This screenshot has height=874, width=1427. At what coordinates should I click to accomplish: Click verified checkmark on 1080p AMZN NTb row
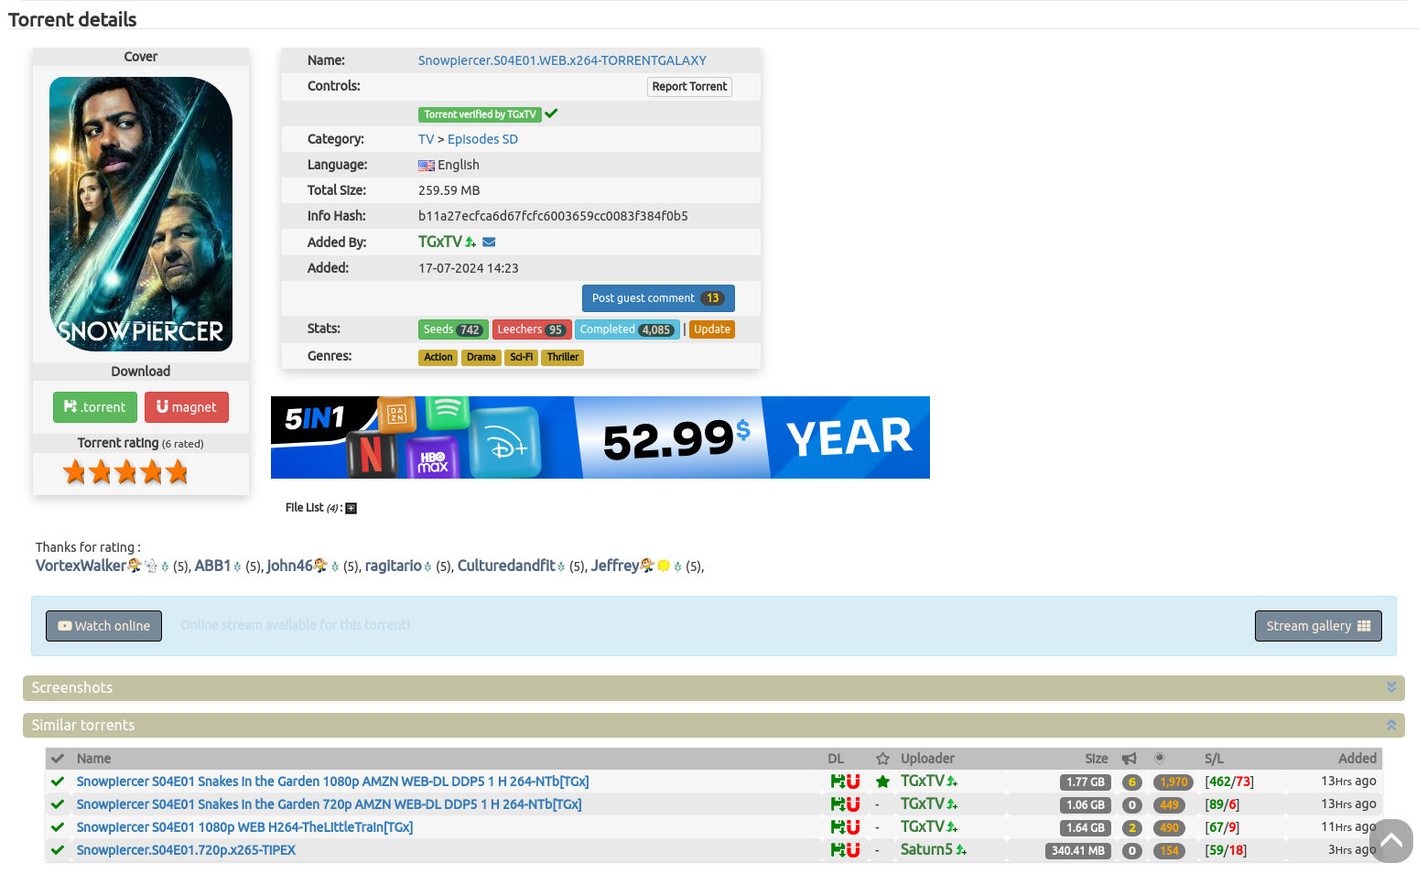point(58,782)
